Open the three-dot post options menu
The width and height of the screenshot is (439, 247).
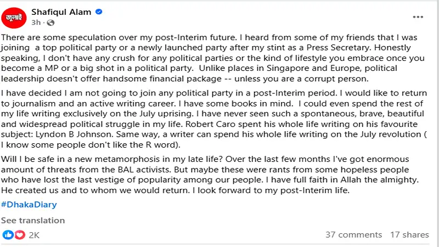(x=418, y=17)
